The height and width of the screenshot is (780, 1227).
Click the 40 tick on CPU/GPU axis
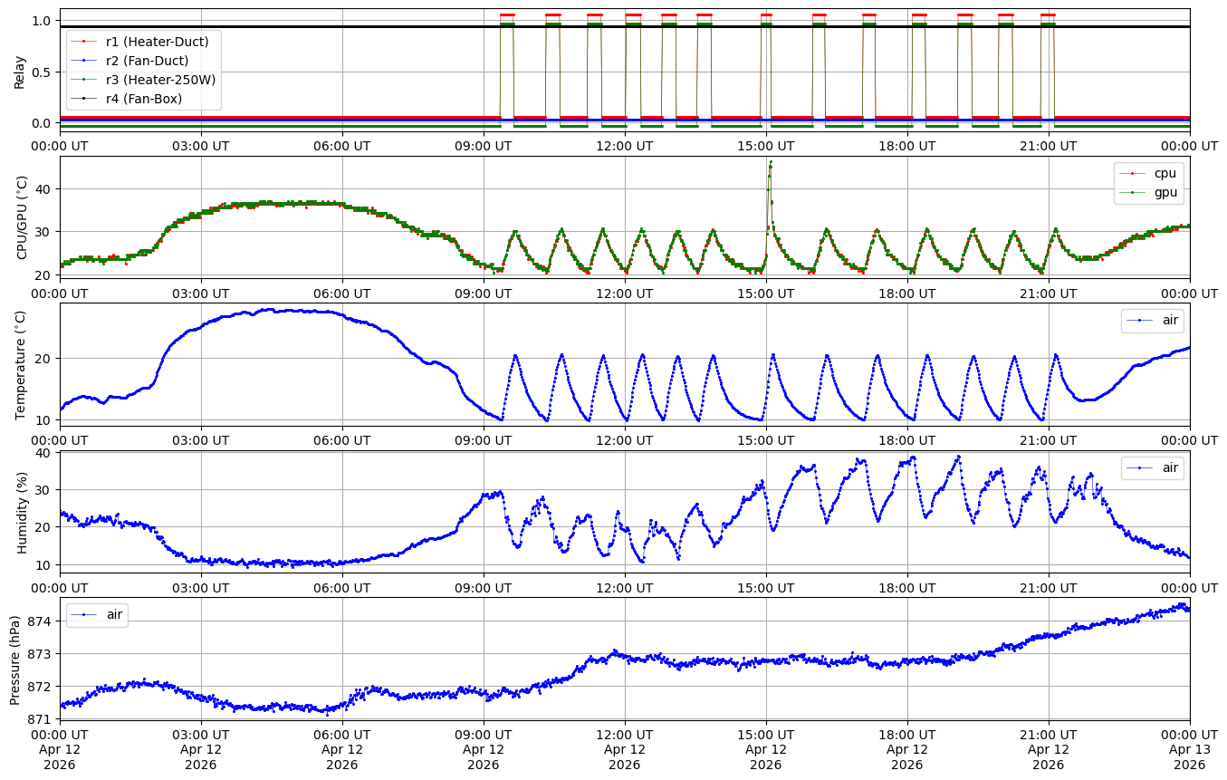click(x=45, y=188)
